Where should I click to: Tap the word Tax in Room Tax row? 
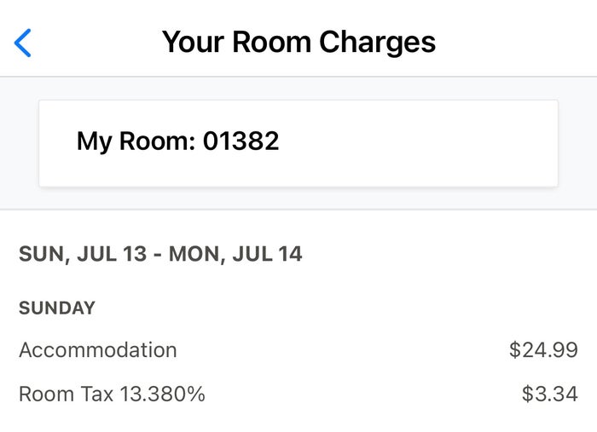pos(97,394)
